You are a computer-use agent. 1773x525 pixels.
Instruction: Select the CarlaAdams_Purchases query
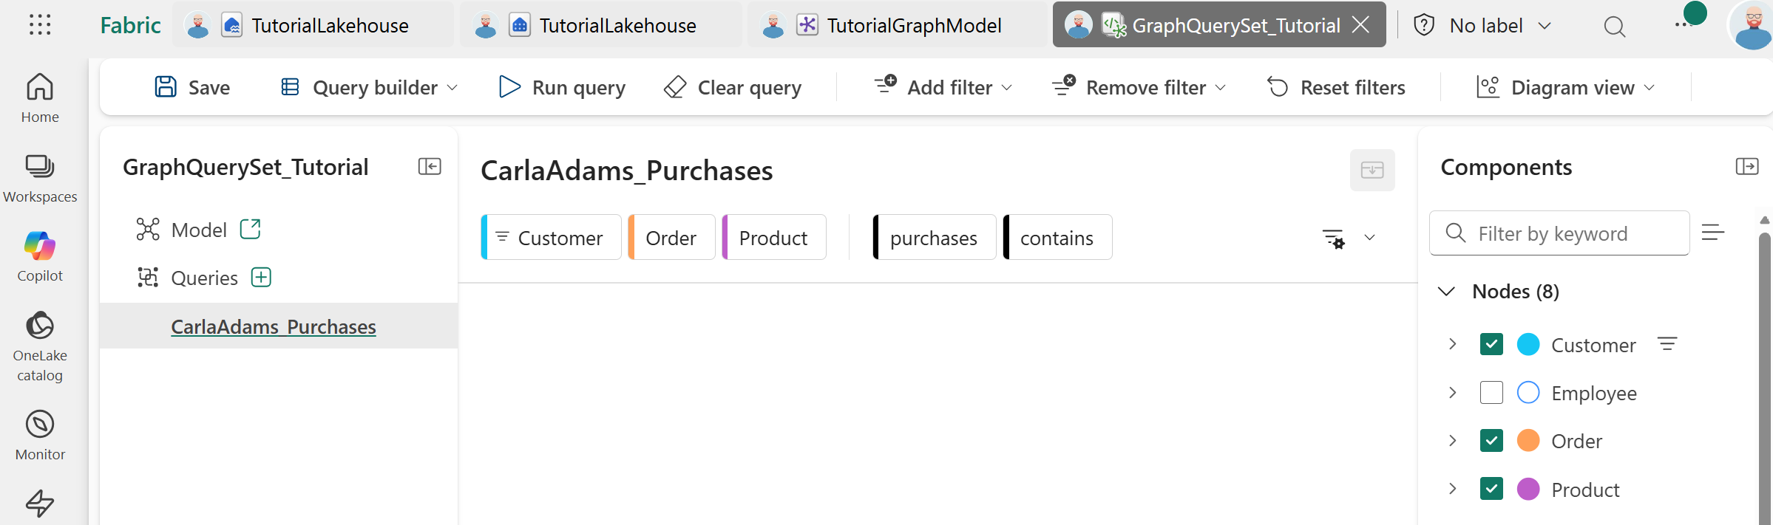tap(274, 326)
